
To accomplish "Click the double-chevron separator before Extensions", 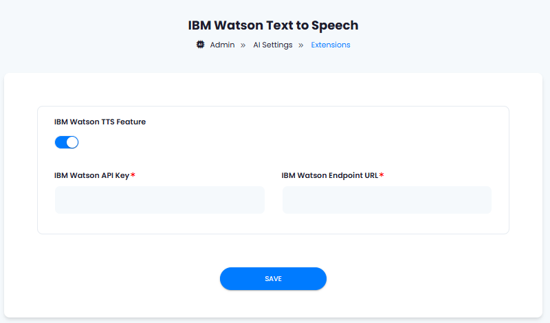I will click(300, 45).
